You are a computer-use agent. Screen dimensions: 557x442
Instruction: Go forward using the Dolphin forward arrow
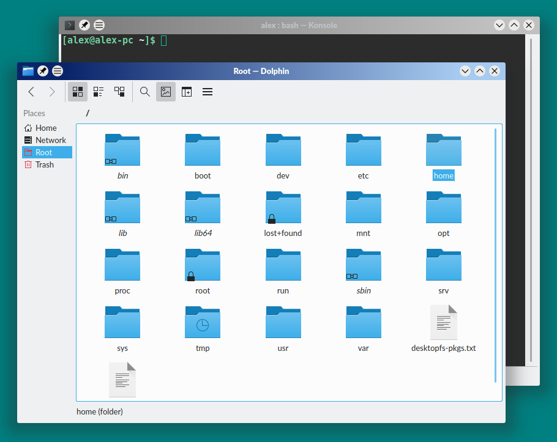point(52,92)
